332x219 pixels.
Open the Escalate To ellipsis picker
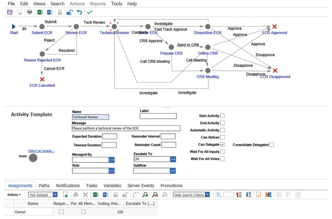pos(173,159)
